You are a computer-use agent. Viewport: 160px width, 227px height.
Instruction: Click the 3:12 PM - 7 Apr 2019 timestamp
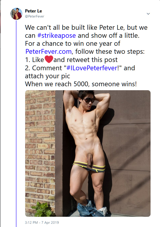[x=42, y=222]
